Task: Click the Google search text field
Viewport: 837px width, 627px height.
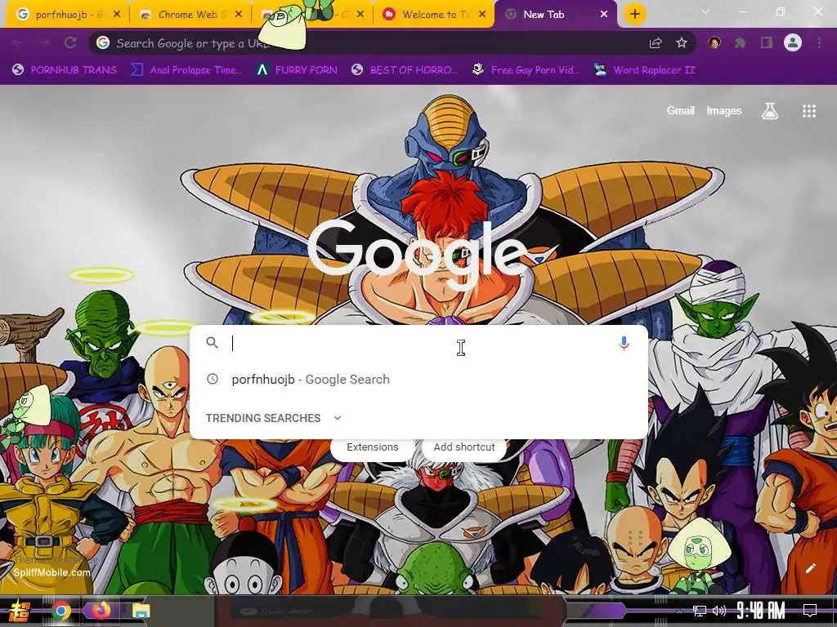Action: pos(419,343)
